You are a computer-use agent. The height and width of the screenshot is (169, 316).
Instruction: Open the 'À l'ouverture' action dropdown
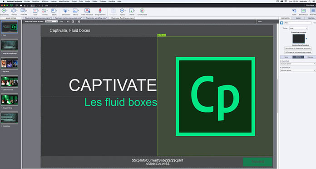click(x=298, y=64)
